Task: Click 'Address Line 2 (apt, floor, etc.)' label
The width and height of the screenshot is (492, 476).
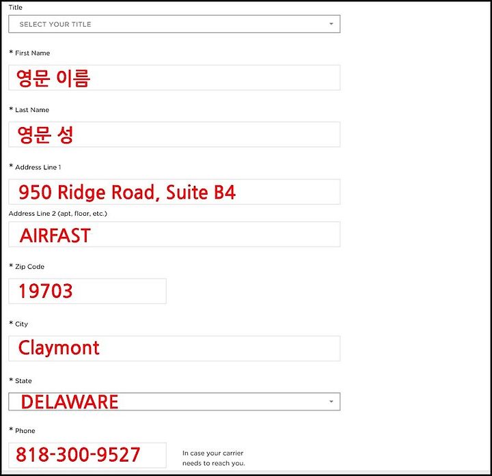Action: coord(58,214)
